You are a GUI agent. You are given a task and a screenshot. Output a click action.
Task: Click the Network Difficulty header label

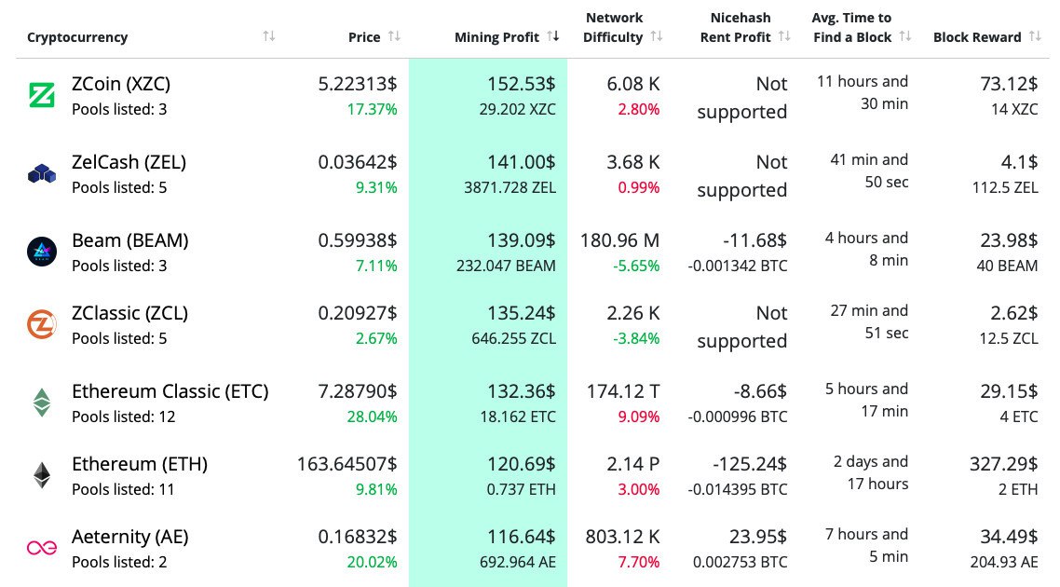613,28
